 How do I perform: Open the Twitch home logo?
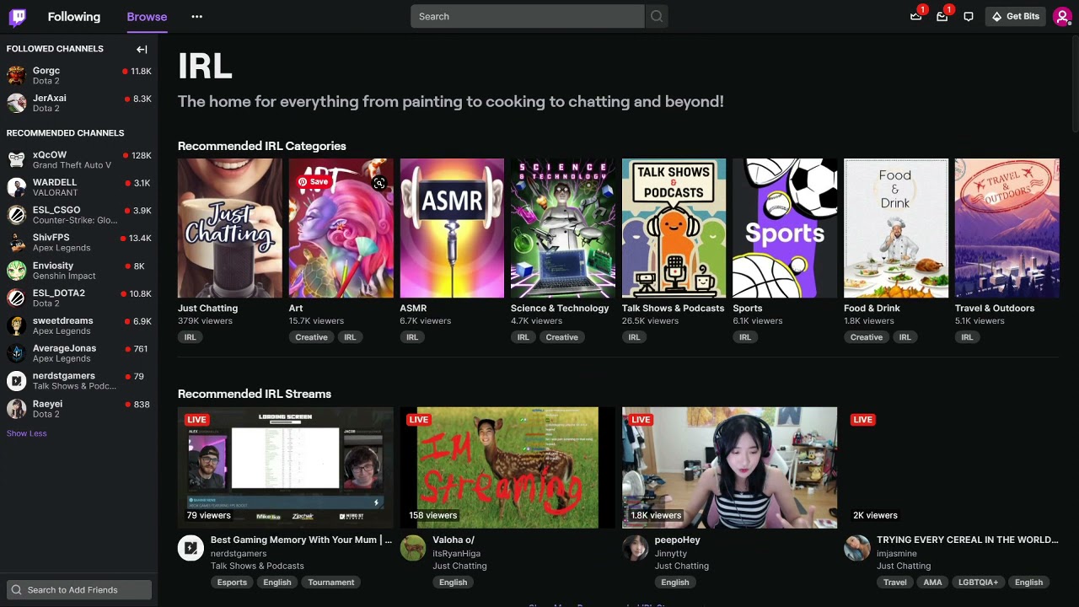pos(17,17)
